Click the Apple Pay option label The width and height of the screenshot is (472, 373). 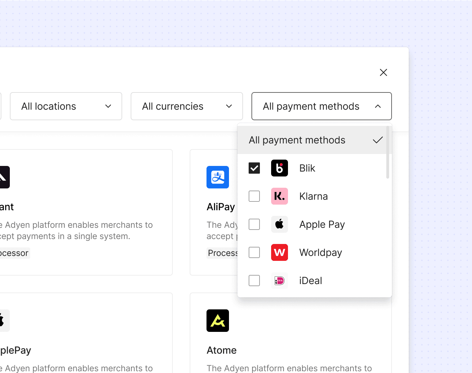322,224
